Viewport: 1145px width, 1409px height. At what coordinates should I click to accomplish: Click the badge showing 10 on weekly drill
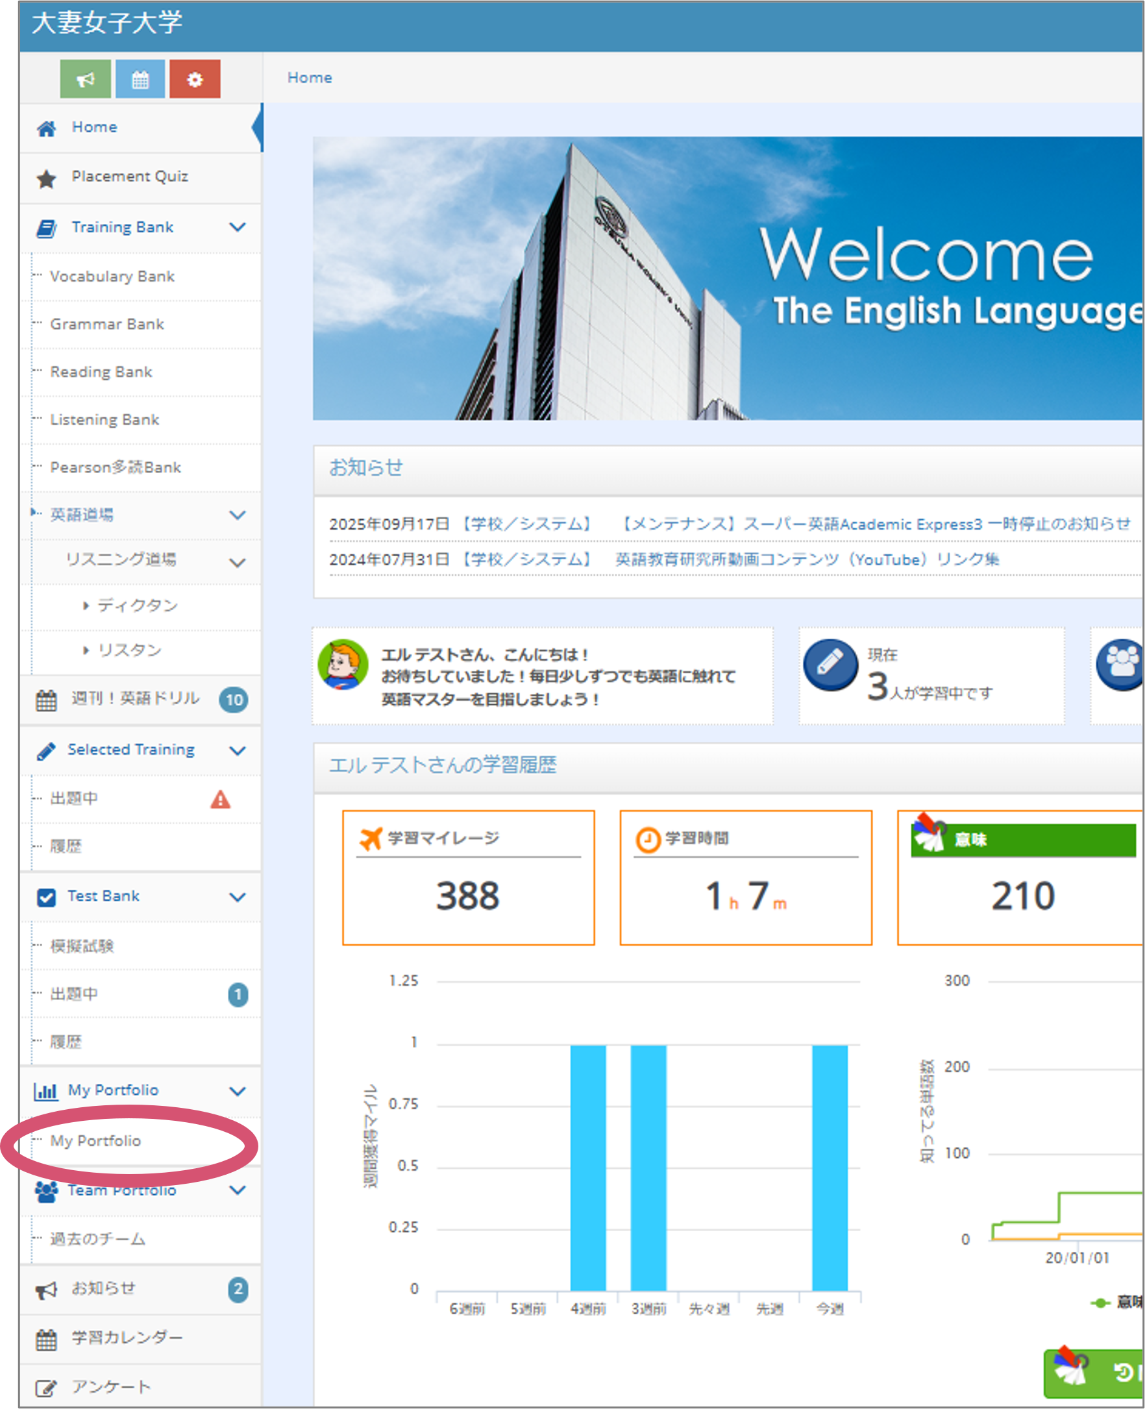tap(234, 700)
